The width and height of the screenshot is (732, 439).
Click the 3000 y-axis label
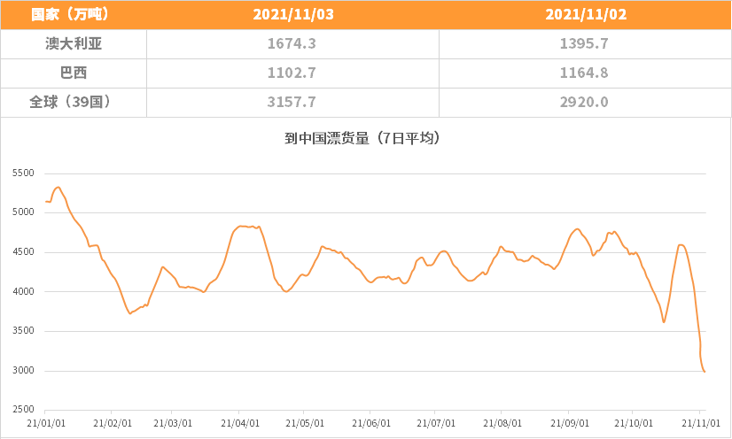23,371
